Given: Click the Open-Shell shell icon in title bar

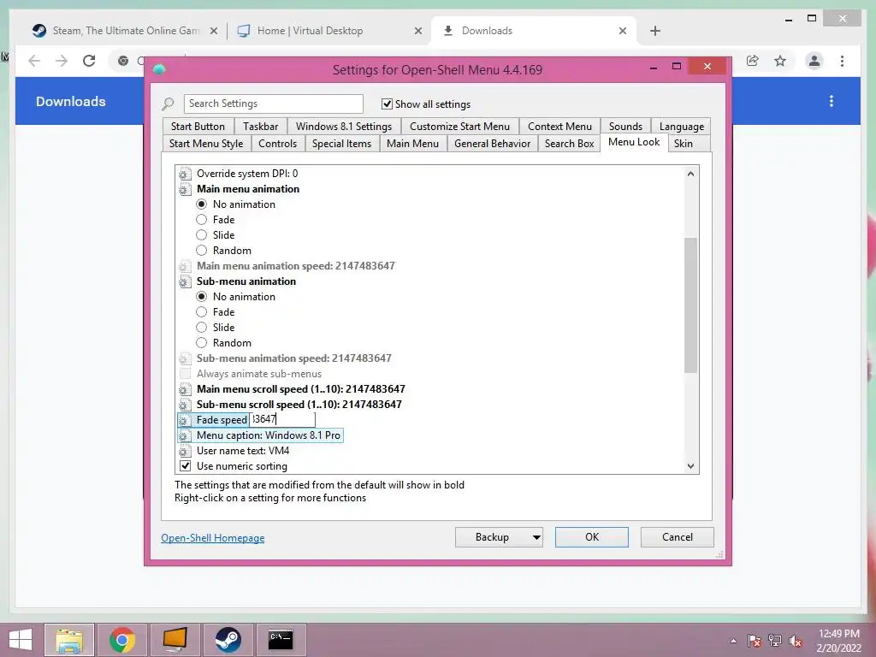Looking at the screenshot, I should 159,69.
